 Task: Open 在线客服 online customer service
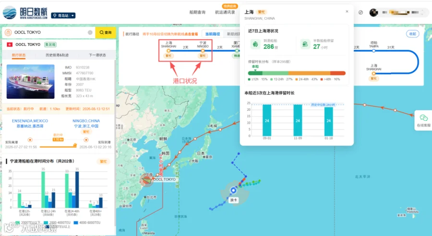click(423, 120)
